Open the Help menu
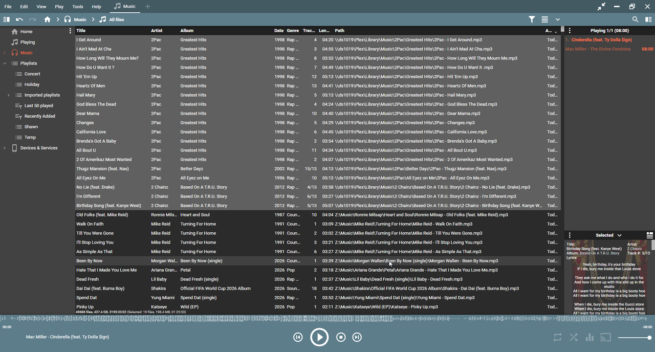The image size is (655, 352). click(97, 7)
